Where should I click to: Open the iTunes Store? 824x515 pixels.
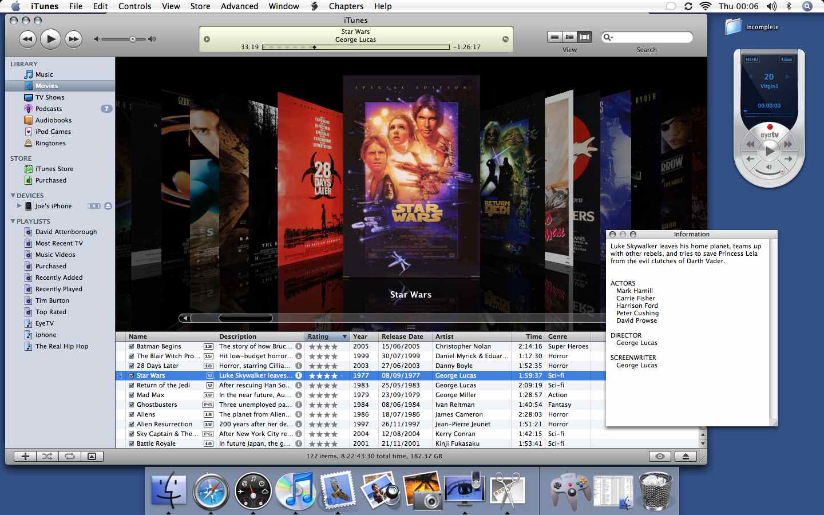click(54, 169)
